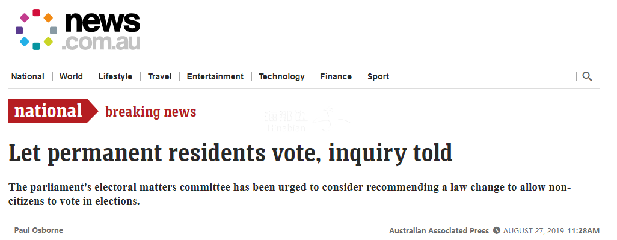Viewport: 617px width, 240px height.
Task: Navigate to the Technology section
Action: tap(282, 77)
